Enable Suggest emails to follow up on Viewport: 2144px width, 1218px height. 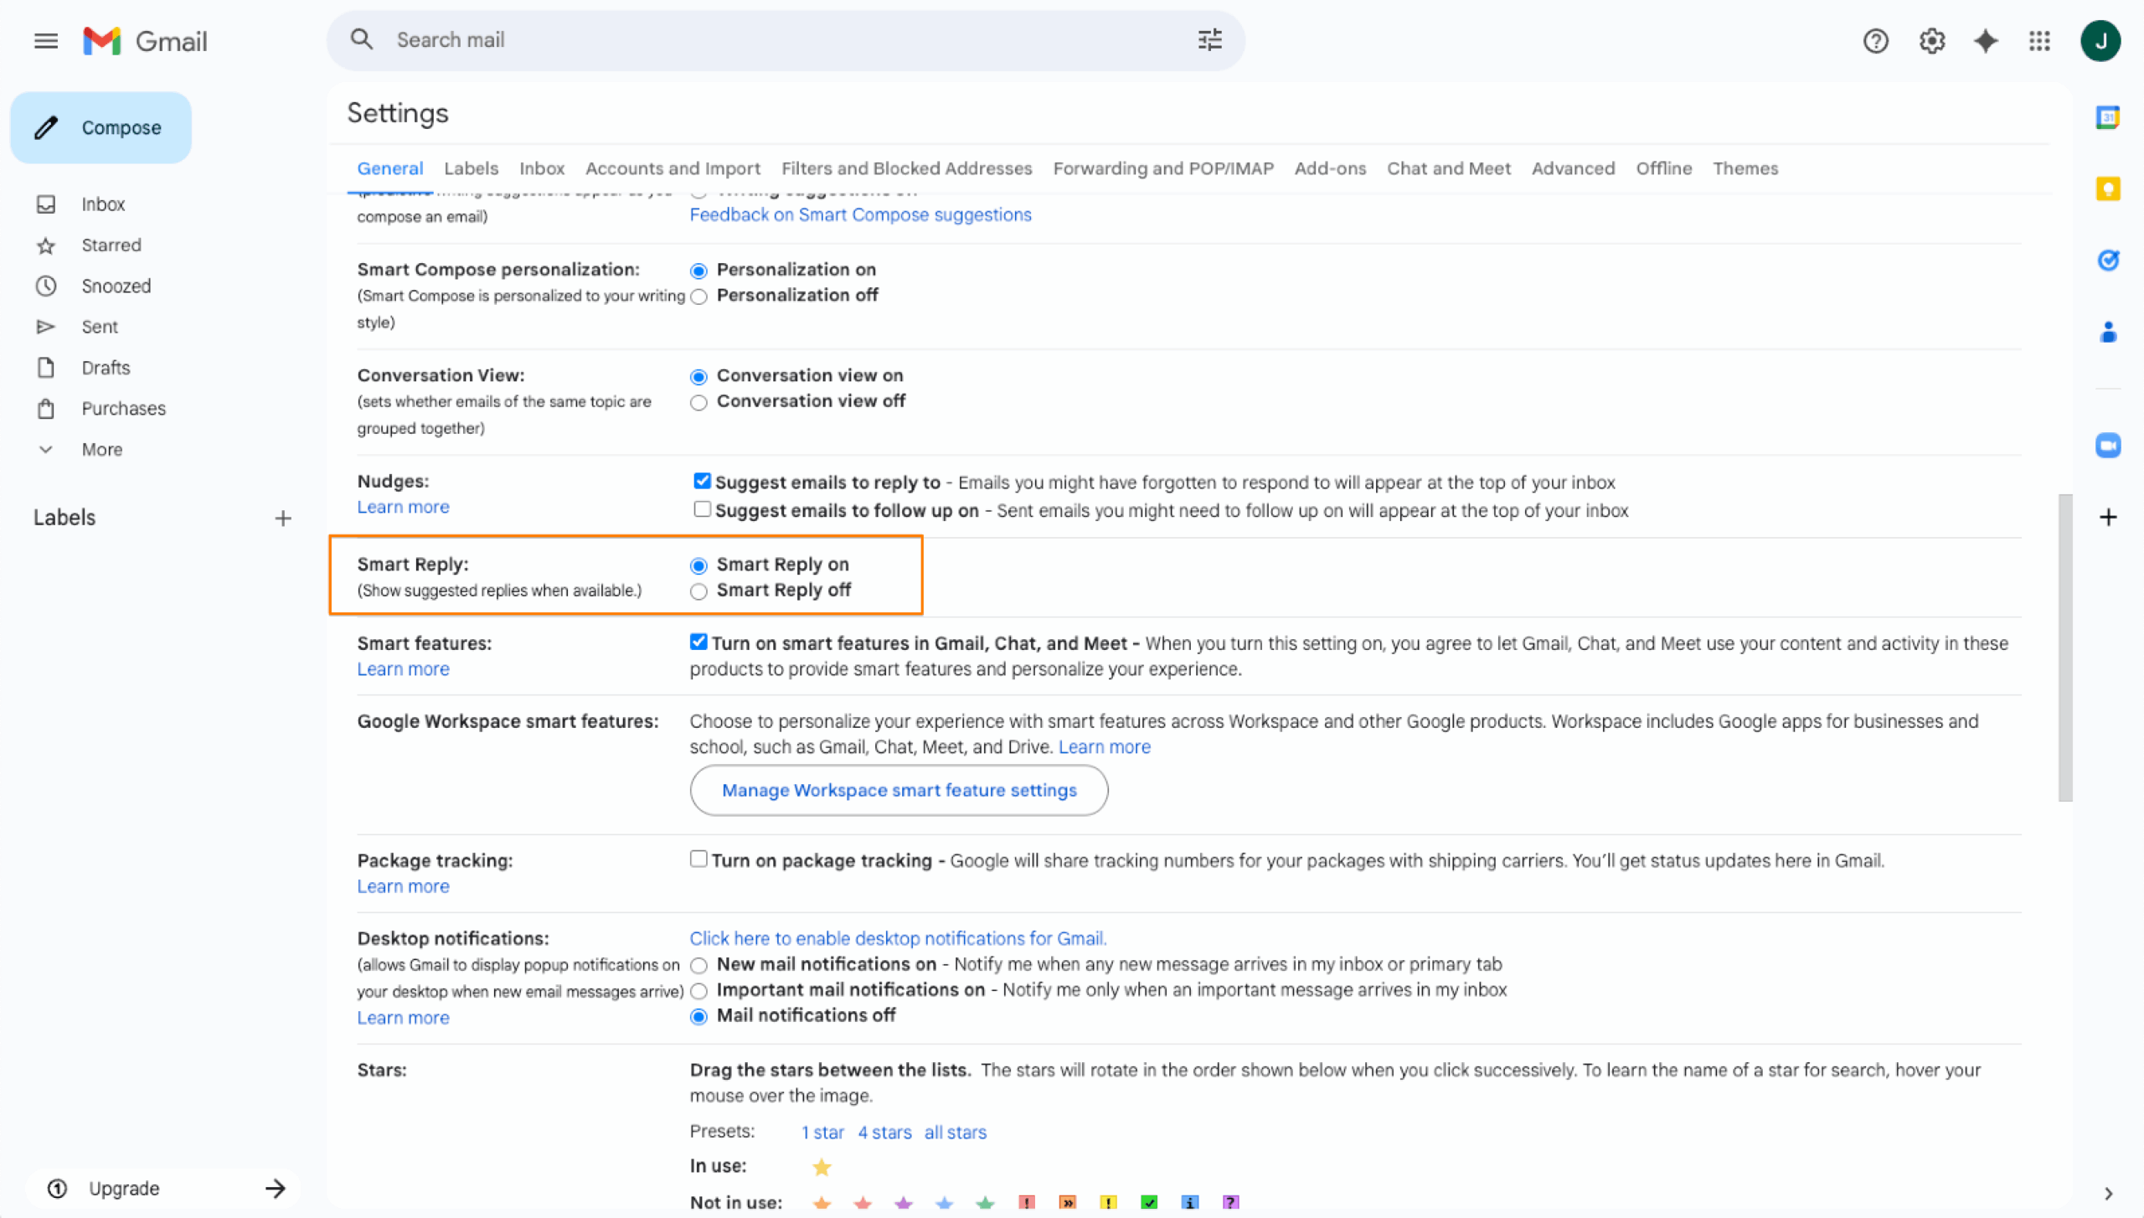702,509
